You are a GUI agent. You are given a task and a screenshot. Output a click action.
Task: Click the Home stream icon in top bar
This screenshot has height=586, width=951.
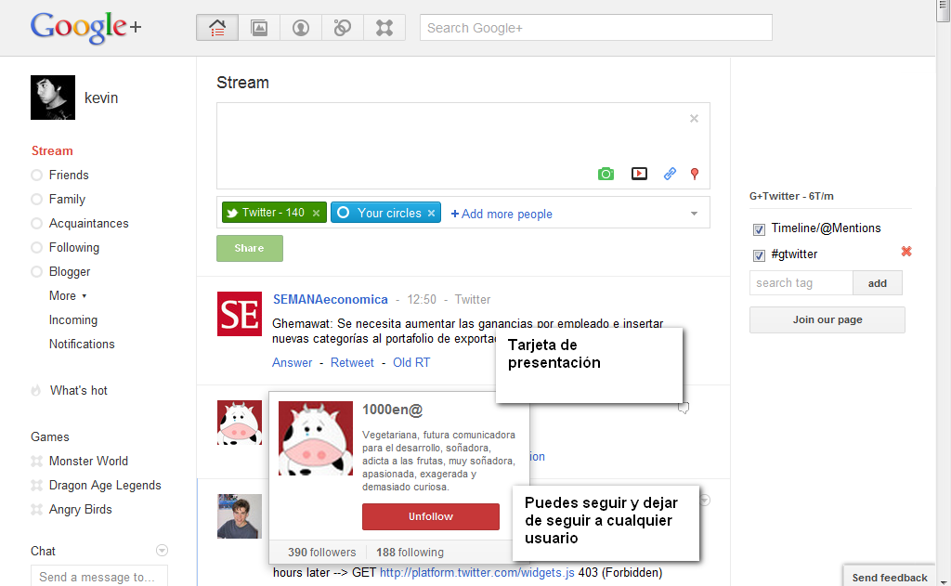(x=217, y=28)
